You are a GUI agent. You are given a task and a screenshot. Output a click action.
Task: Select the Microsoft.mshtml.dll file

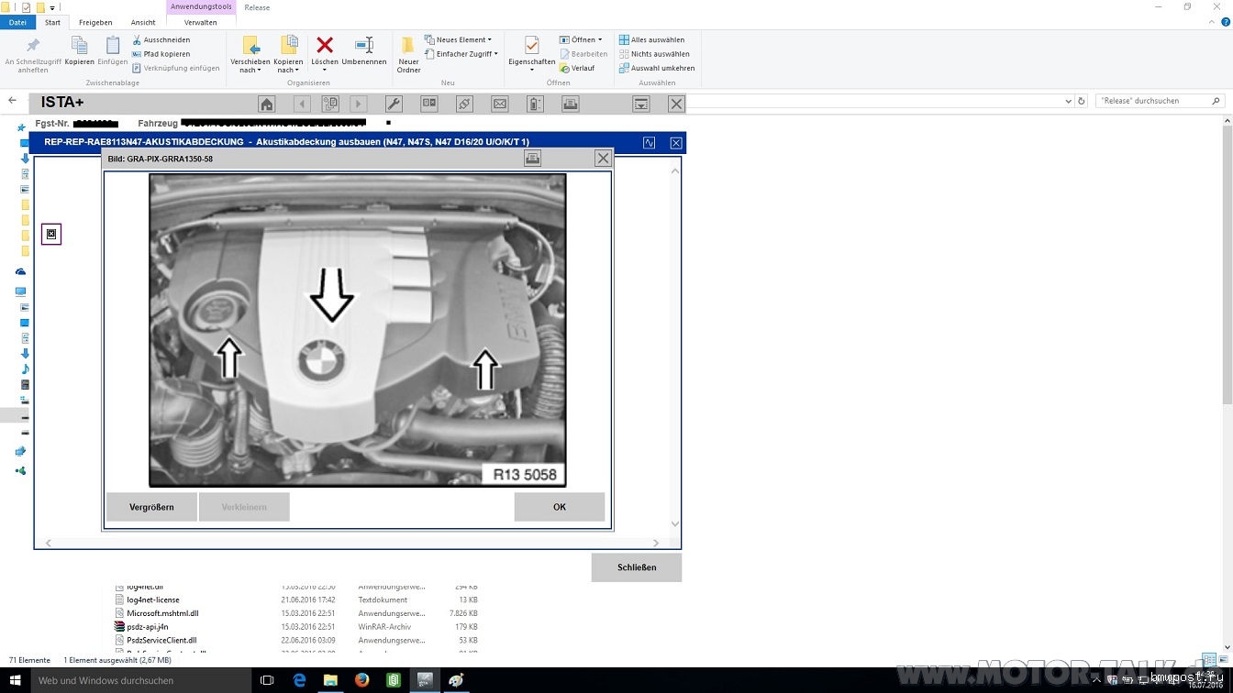tap(162, 613)
